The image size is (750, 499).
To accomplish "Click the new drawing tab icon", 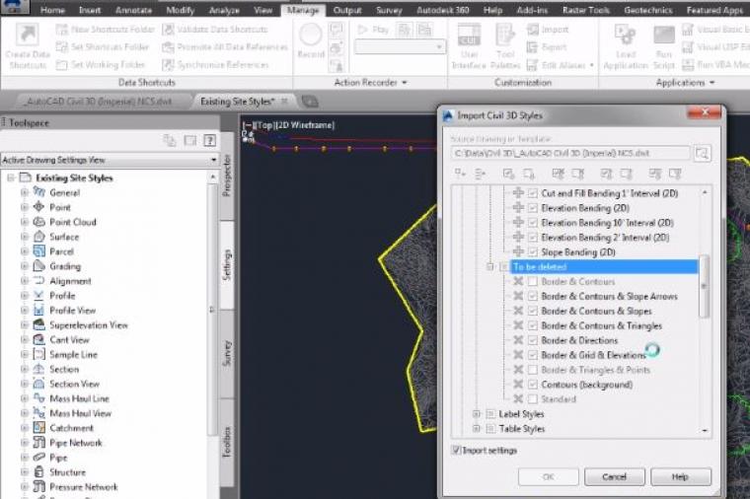I will [310, 102].
